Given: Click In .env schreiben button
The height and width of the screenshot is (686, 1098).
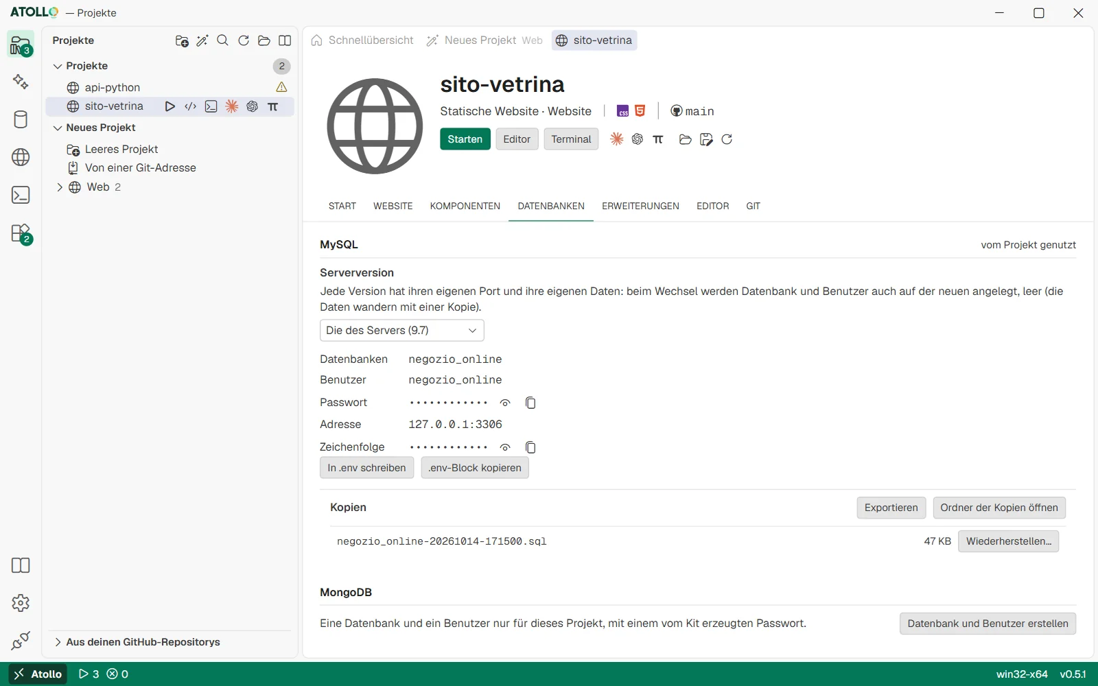Looking at the screenshot, I should [366, 468].
